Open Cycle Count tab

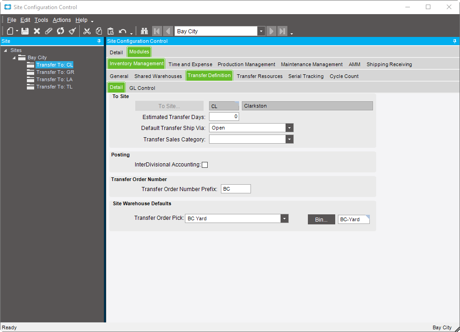pos(344,76)
